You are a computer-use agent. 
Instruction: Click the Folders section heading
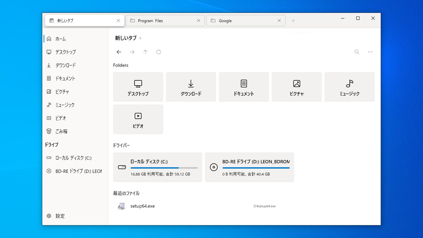pos(121,65)
